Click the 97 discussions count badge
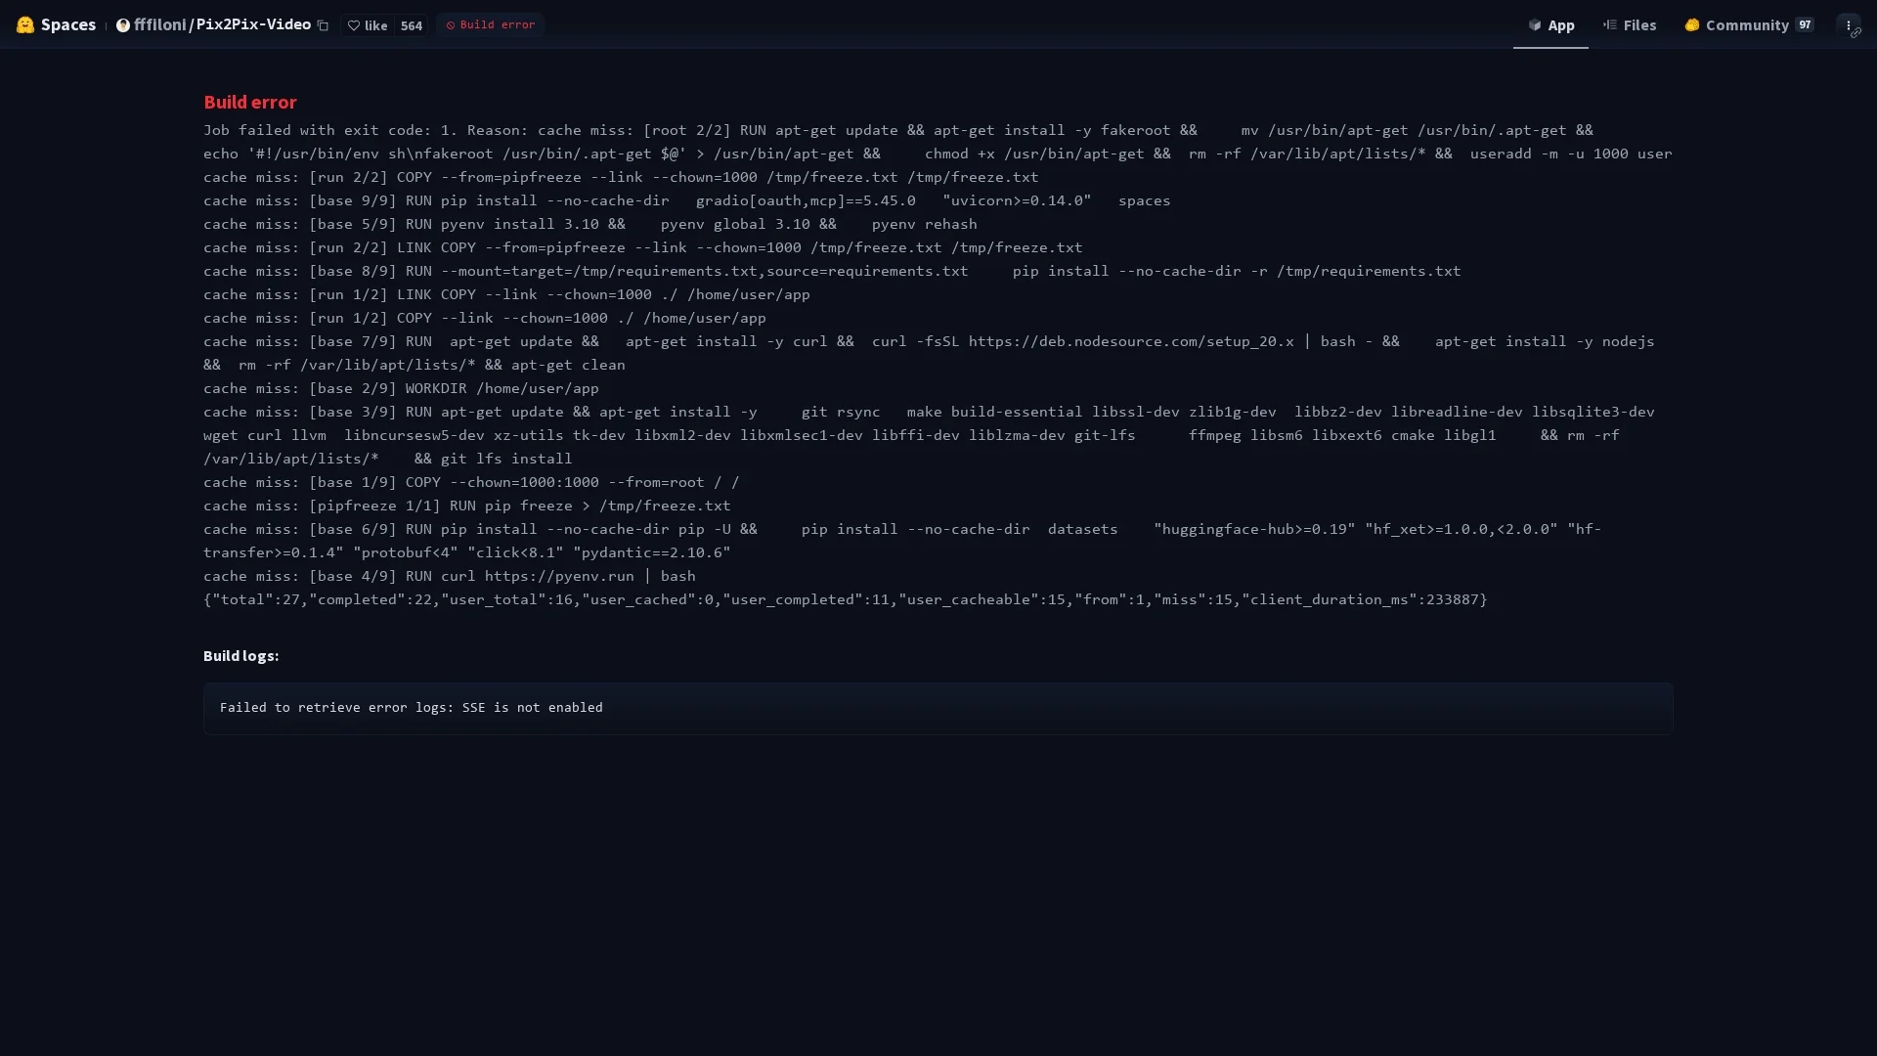The image size is (1877, 1056). click(x=1804, y=24)
